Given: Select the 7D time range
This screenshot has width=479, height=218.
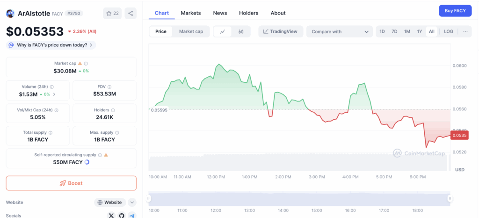Looking at the screenshot, I should [394, 32].
